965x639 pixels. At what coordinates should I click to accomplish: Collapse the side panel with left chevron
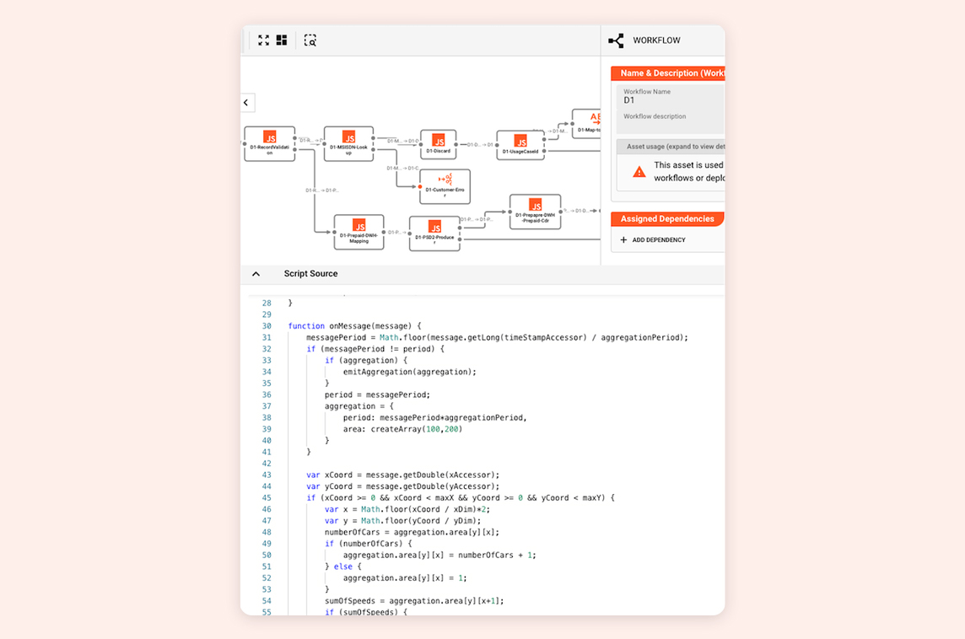click(246, 103)
